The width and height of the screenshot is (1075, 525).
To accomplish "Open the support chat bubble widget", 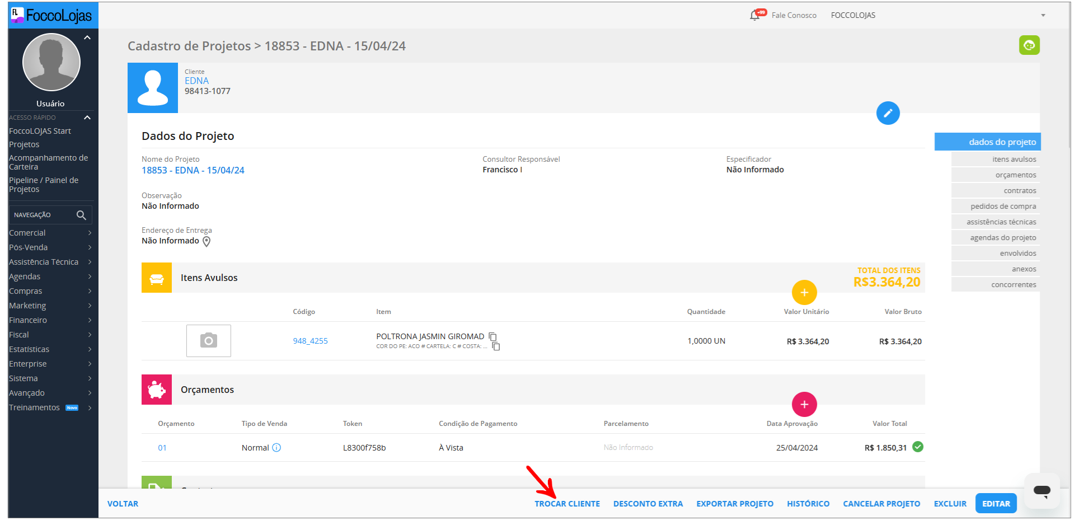I will 1041,491.
